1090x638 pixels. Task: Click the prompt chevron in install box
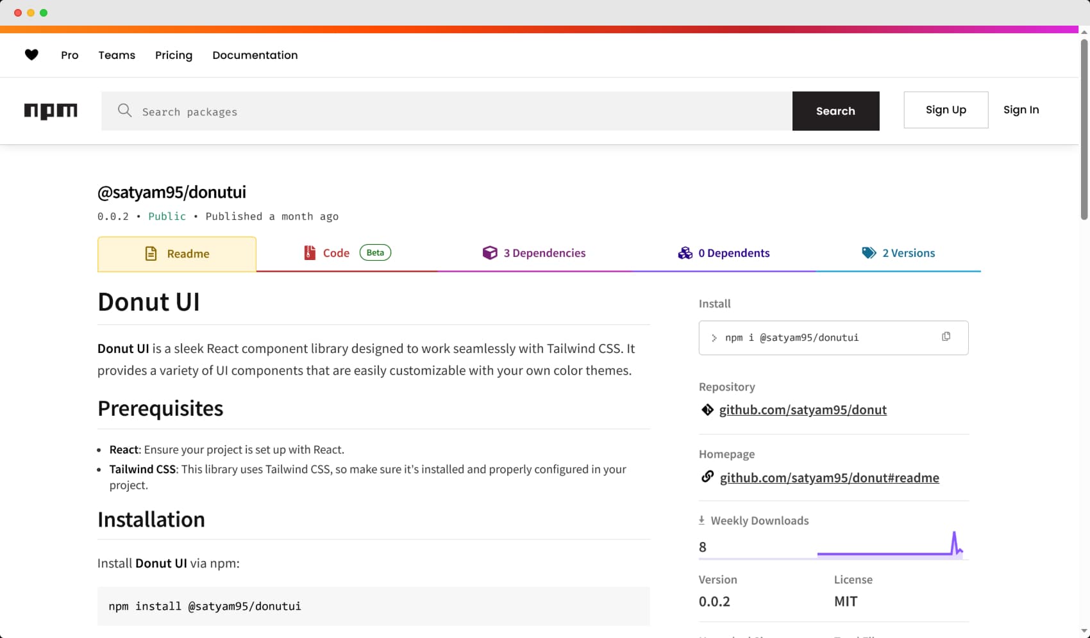(x=714, y=338)
